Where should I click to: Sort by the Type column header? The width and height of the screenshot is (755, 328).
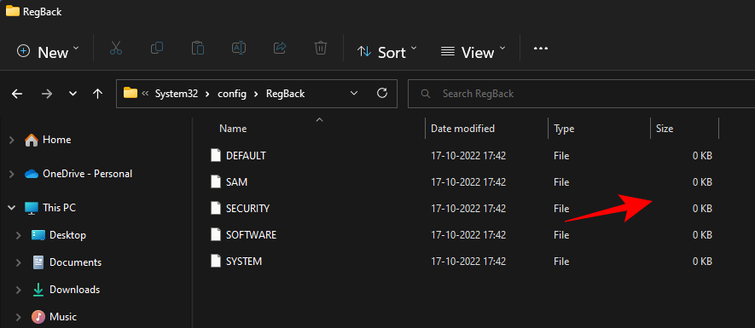(x=564, y=129)
